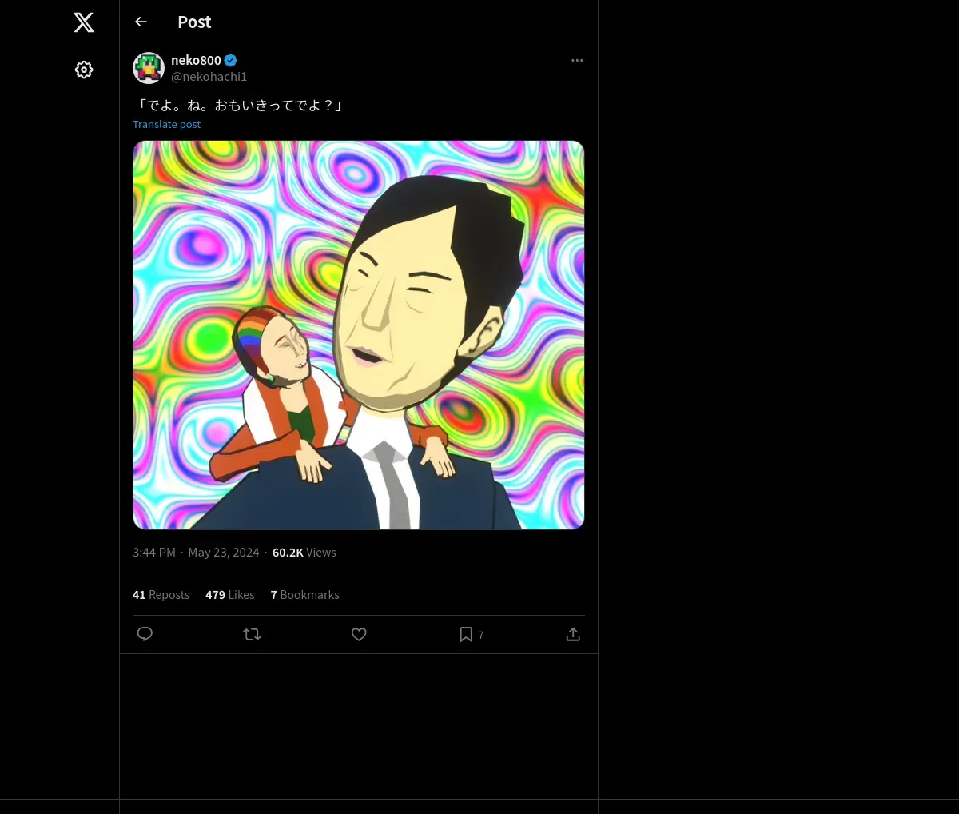Open the X logo home icon
The image size is (959, 814).
pos(84,22)
